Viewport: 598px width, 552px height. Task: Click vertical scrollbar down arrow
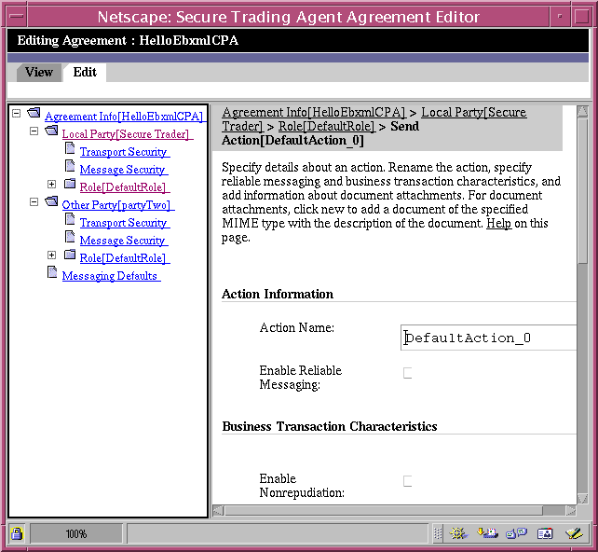[x=582, y=499]
